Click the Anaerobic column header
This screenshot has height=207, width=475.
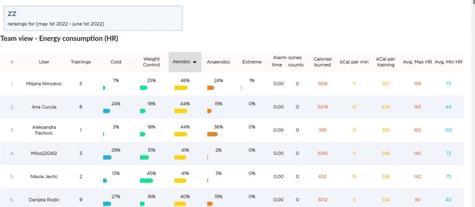(x=218, y=62)
